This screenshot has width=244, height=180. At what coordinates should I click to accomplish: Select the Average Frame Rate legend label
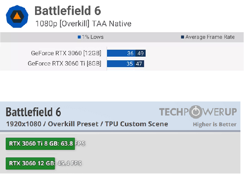[210, 37]
